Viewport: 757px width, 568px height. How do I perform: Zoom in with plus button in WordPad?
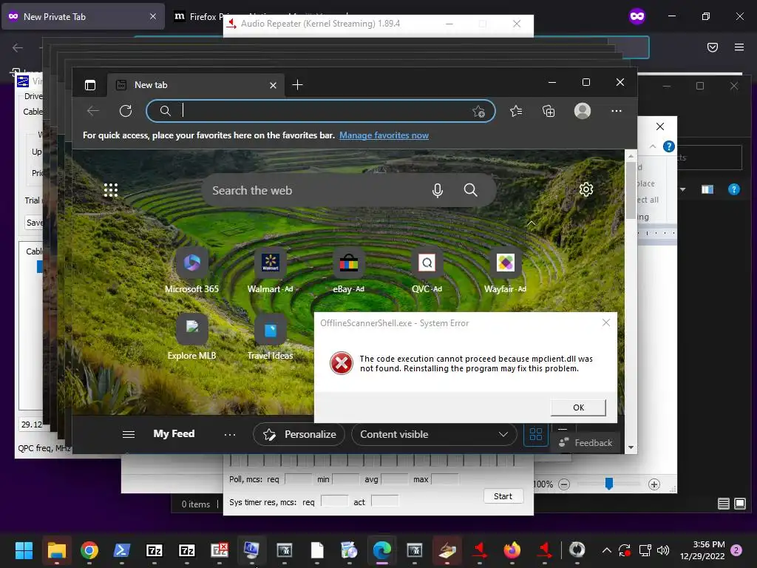[x=654, y=484]
